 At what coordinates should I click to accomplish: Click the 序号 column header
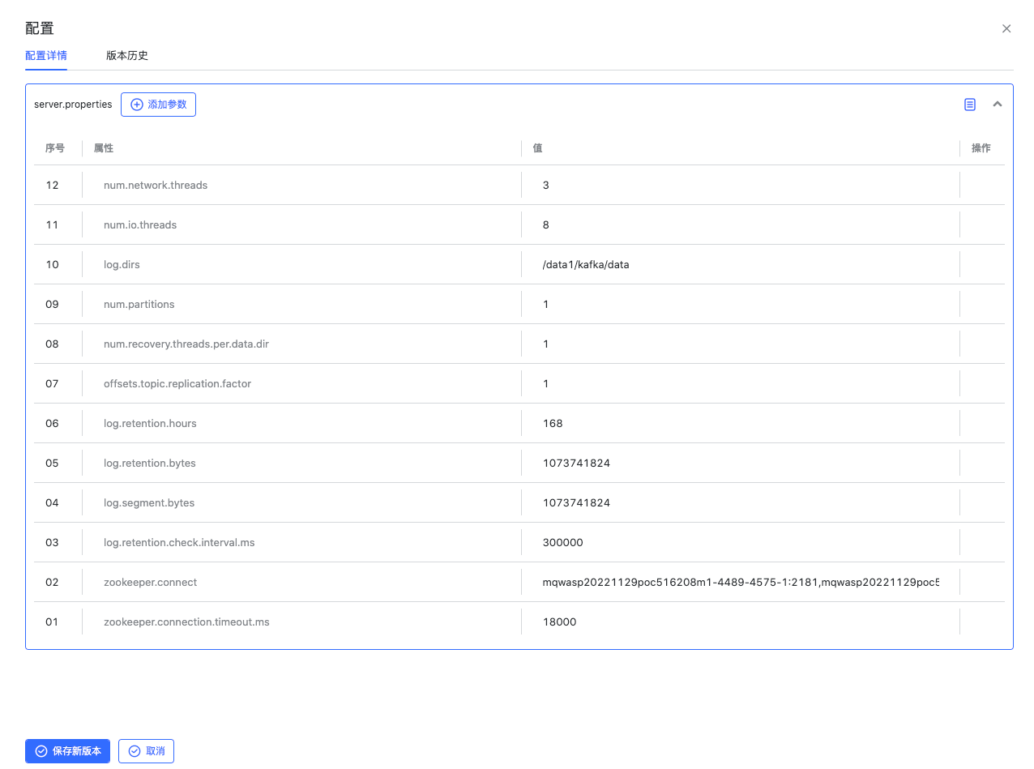click(55, 148)
